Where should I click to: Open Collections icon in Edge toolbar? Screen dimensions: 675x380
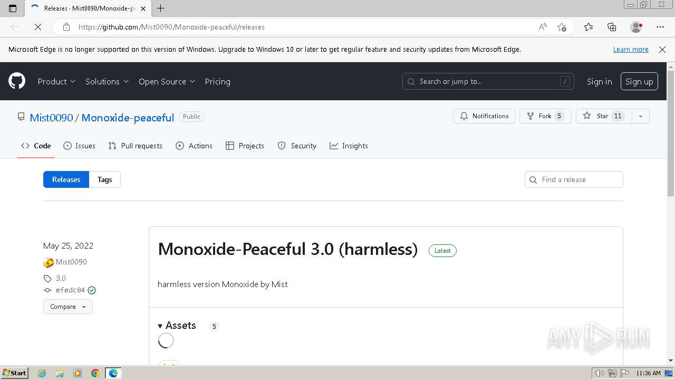pos(612,27)
